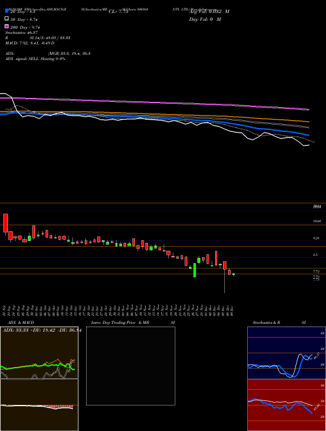The image size is (326, 431).
Task: Open the MACD histogram chart below ADX
Action: (39, 405)
